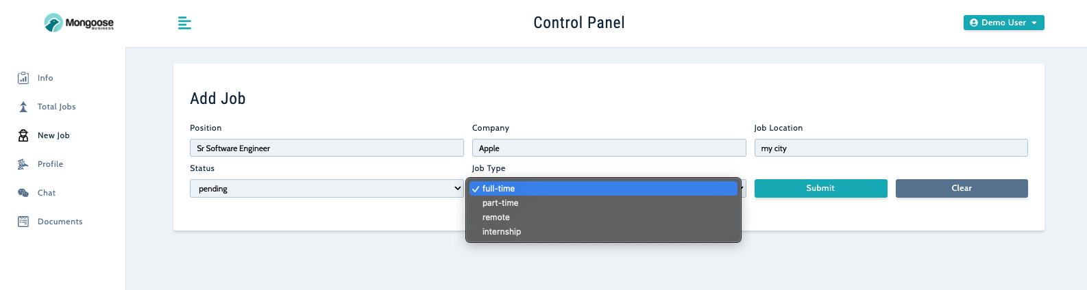Edit the Job Location text field
The image size is (1087, 290).
[x=890, y=148]
